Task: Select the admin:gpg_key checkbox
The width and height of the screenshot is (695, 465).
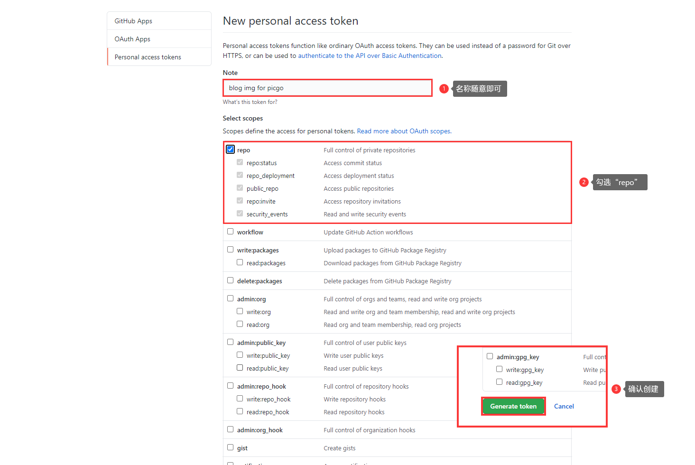Action: [x=490, y=356]
